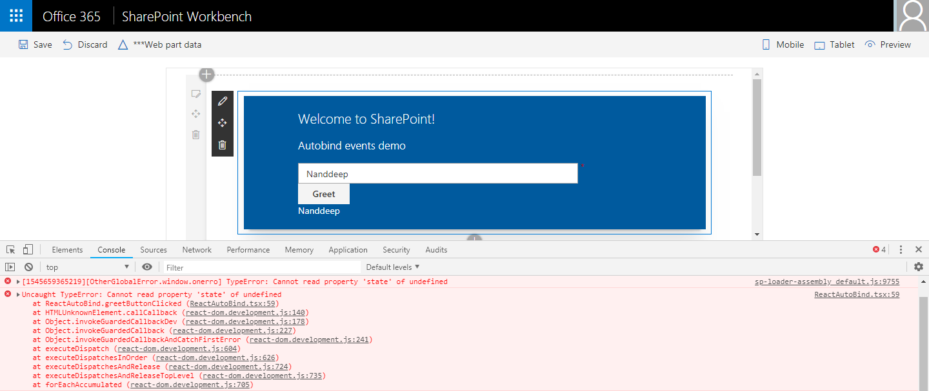Toggle device toolbar in DevTools
This screenshot has height=391, width=929.
(x=28, y=250)
